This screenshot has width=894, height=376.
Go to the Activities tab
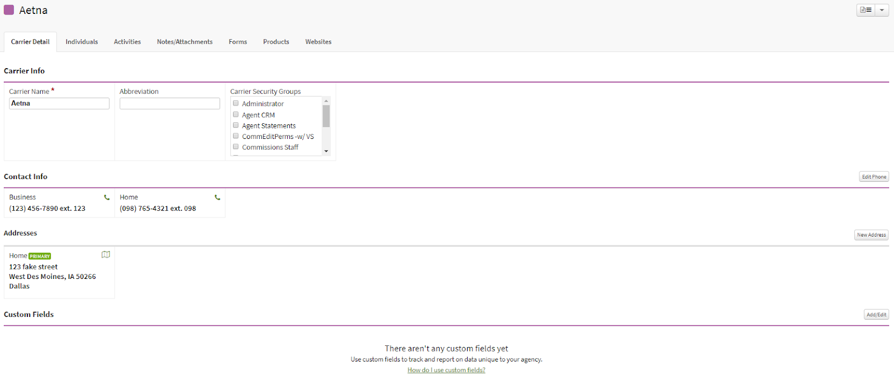(127, 42)
